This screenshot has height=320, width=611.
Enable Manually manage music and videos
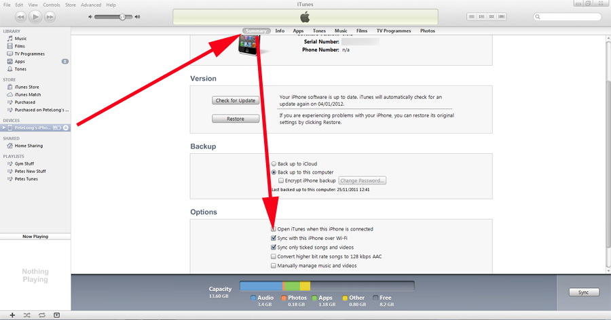point(273,266)
